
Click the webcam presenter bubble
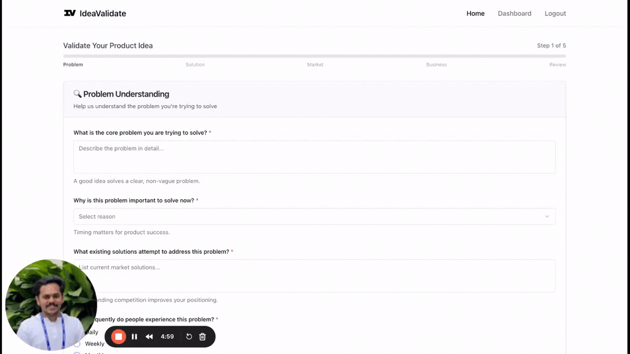click(51, 305)
